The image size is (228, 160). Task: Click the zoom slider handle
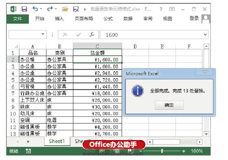162,151
